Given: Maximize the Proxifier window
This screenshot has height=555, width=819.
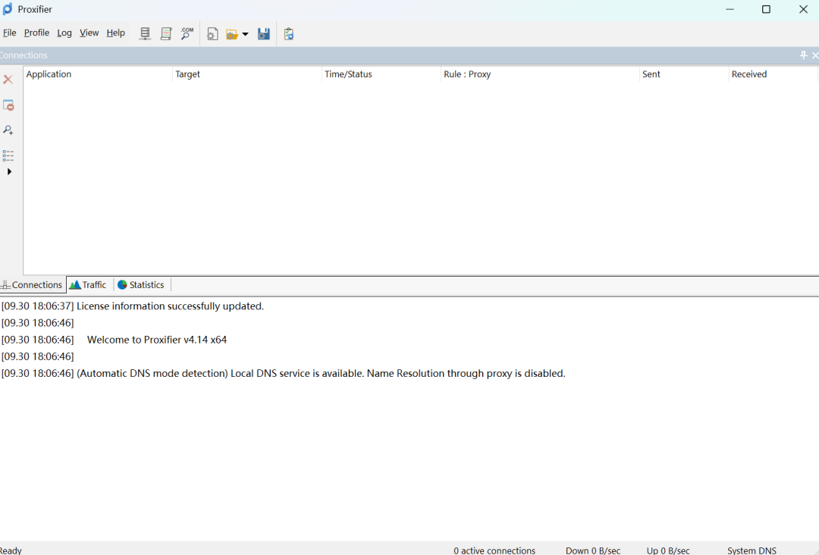Looking at the screenshot, I should tap(766, 9).
